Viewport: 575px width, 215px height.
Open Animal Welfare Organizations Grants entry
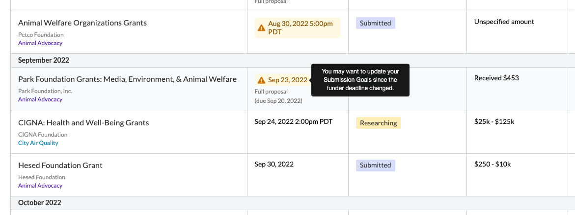[82, 23]
